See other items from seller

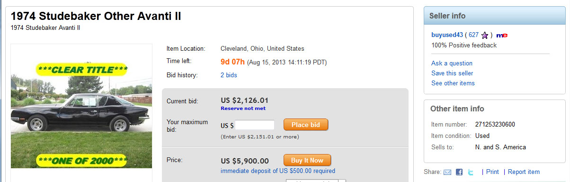tap(453, 83)
